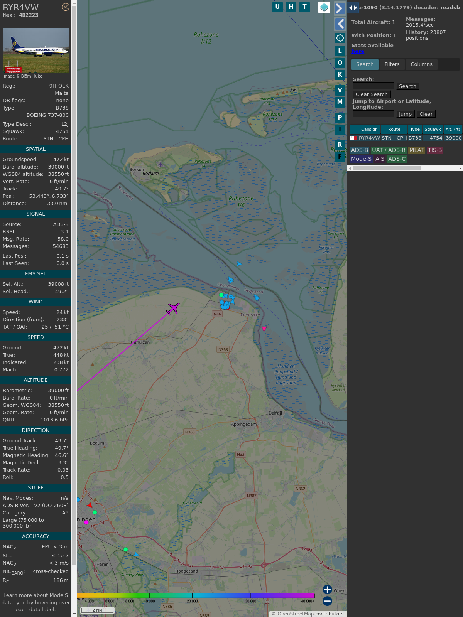Click the Jump to Airport input field

tap(373, 114)
